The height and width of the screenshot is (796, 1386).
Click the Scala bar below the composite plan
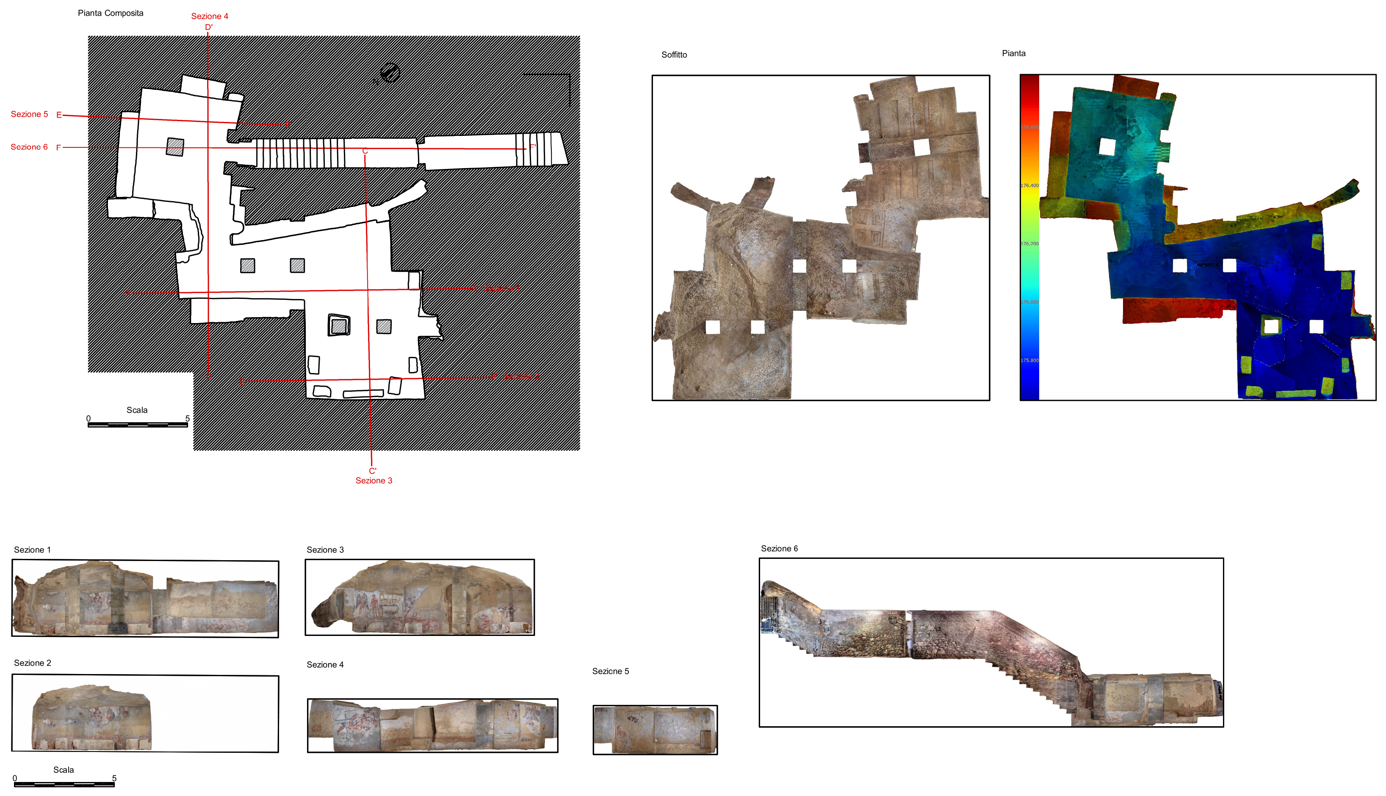138,424
